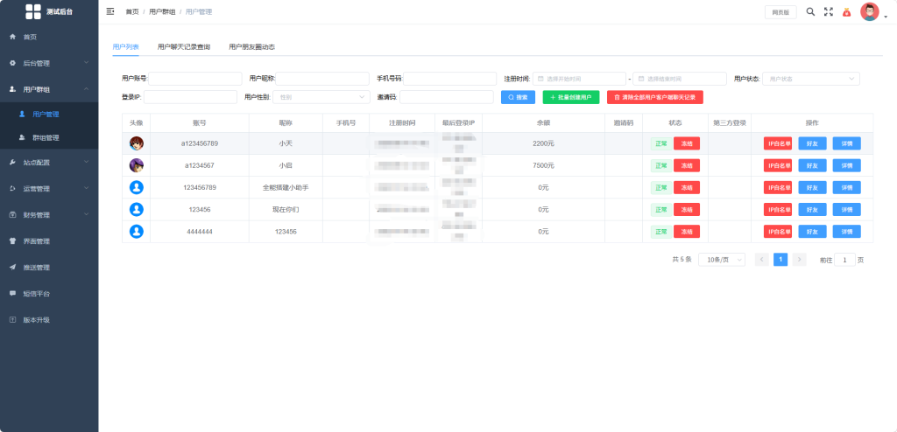Switch to the 用户朋友圈动态 tab
This screenshot has height=432, width=897.
(251, 47)
